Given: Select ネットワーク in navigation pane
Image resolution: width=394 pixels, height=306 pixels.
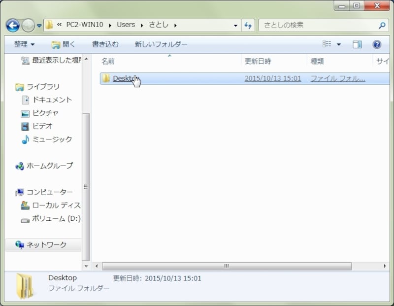Looking at the screenshot, I should (x=46, y=244).
